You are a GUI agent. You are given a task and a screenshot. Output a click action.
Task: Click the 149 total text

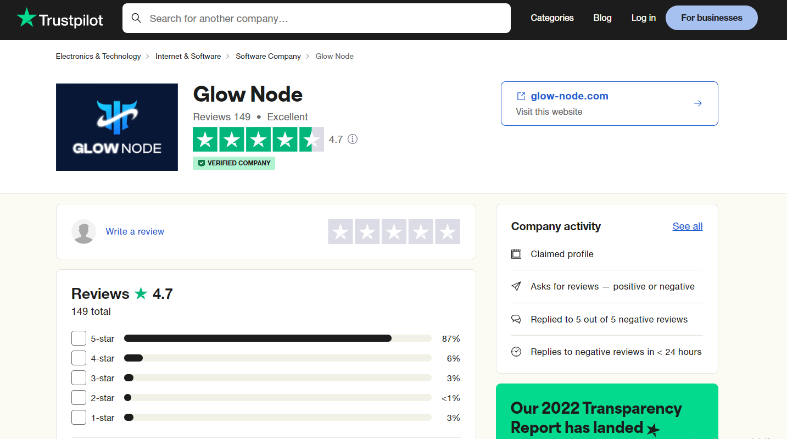coord(91,312)
